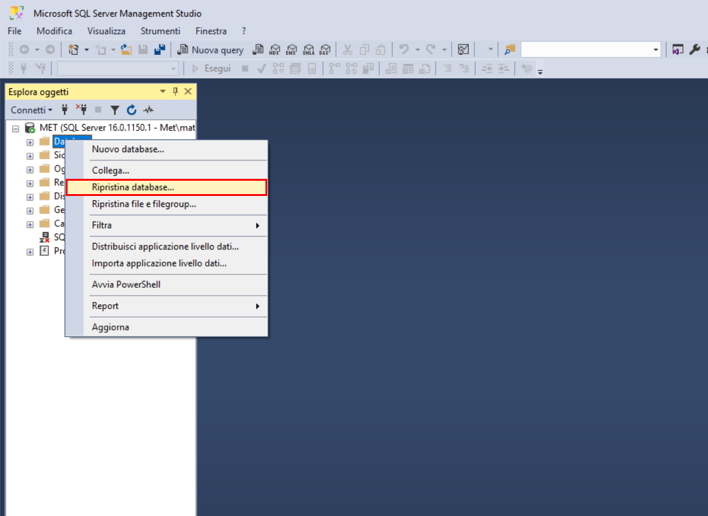Screen dimensions: 708x516
Task: Click the XMLA query icon
Action: [x=309, y=50]
